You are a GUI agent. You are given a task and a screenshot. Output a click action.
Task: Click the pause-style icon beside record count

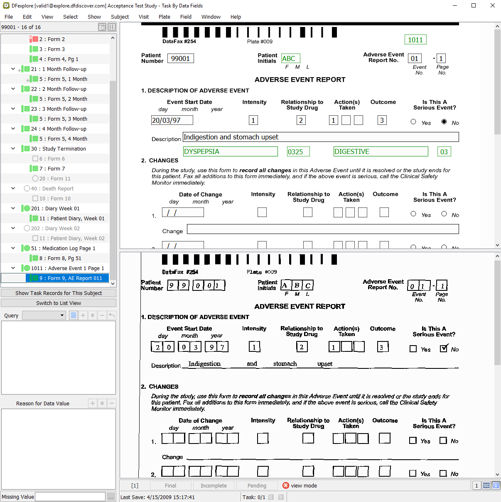pos(112,27)
